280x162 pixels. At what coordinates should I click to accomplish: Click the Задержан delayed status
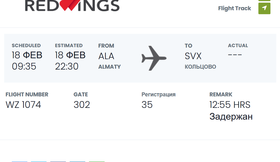click(x=231, y=117)
